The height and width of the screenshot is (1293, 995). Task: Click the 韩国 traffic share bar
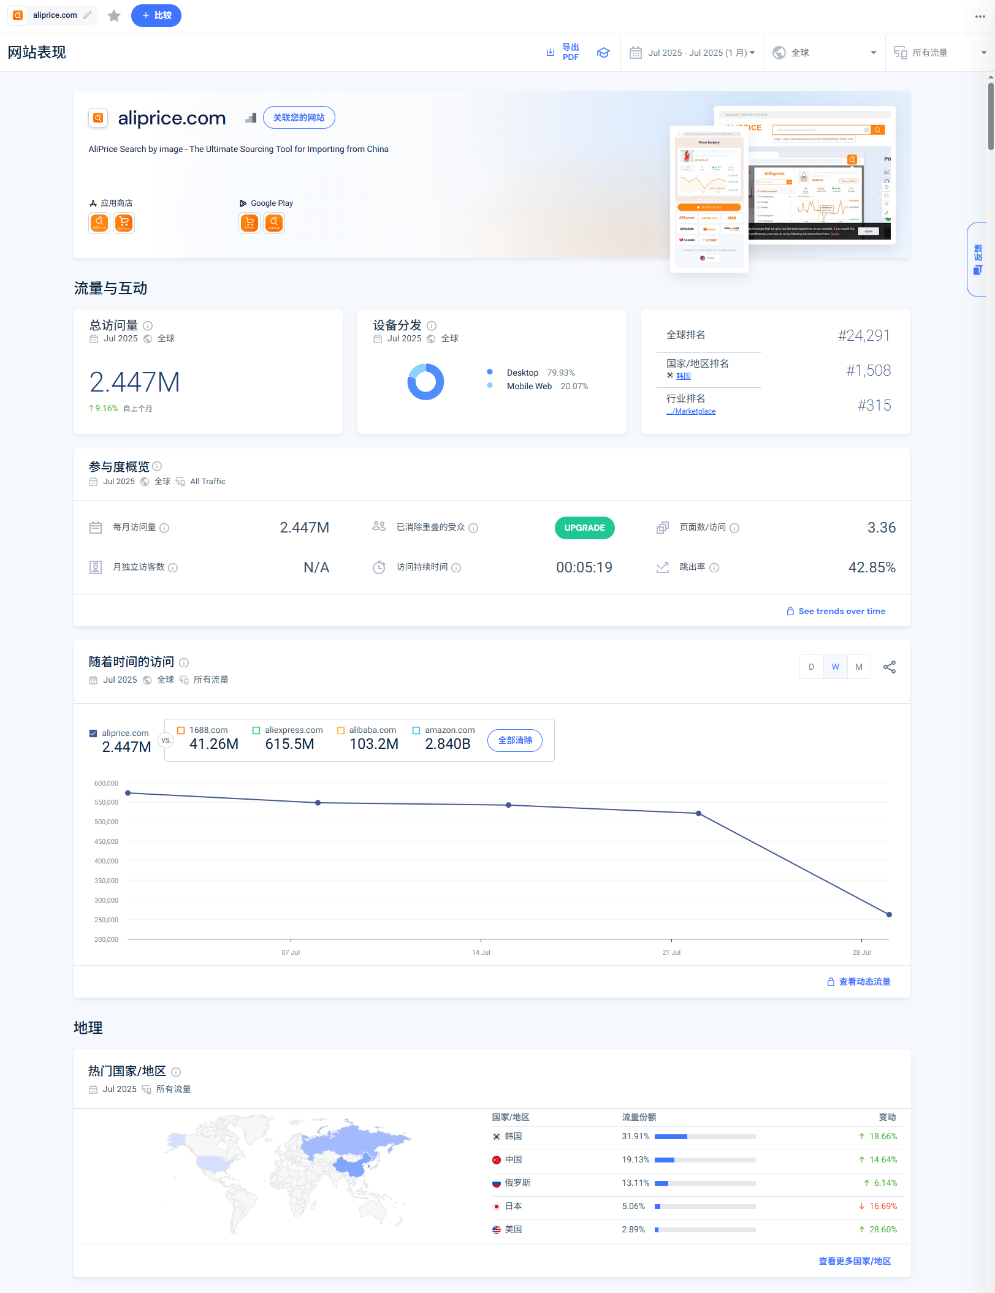click(x=705, y=1137)
